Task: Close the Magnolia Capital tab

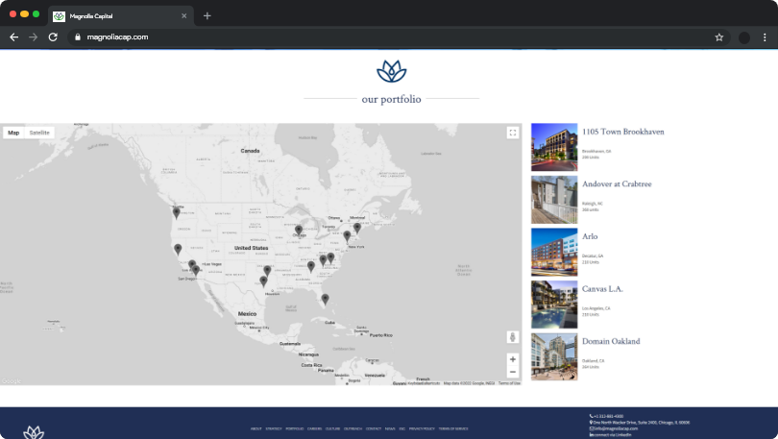Action: point(184,16)
